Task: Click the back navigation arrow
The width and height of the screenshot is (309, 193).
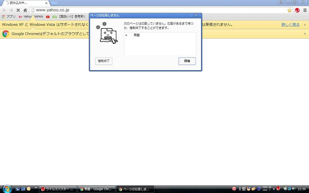Action: (4, 10)
